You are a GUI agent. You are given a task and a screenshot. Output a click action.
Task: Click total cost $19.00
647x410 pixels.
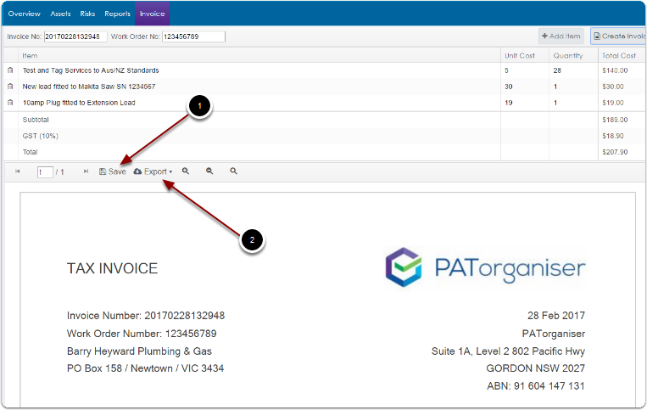[613, 103]
